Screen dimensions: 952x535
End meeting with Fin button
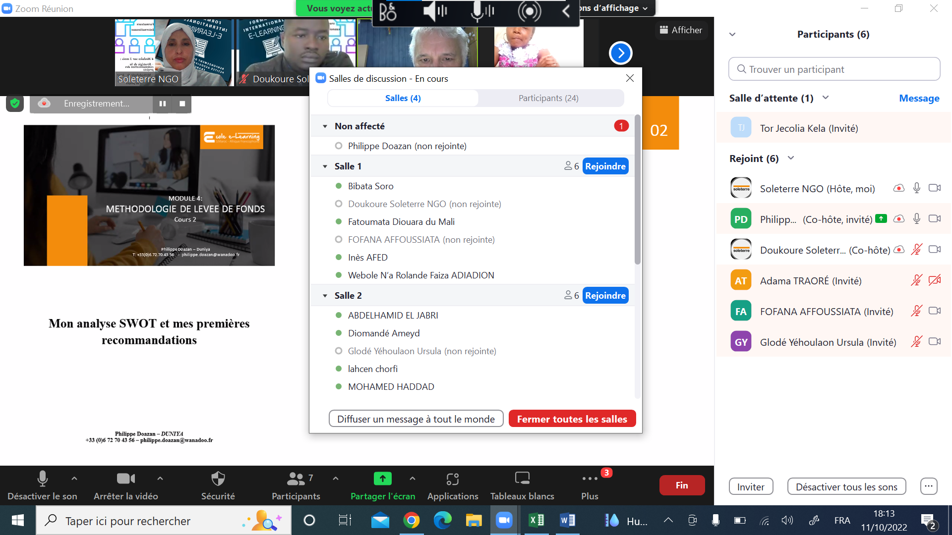coord(682,485)
